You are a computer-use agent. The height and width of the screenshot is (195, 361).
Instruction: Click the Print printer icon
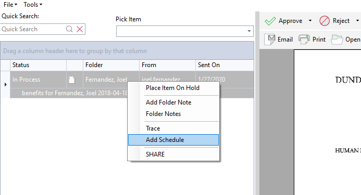coord(304,40)
